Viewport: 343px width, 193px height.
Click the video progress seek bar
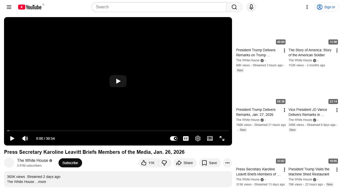pos(118,131)
